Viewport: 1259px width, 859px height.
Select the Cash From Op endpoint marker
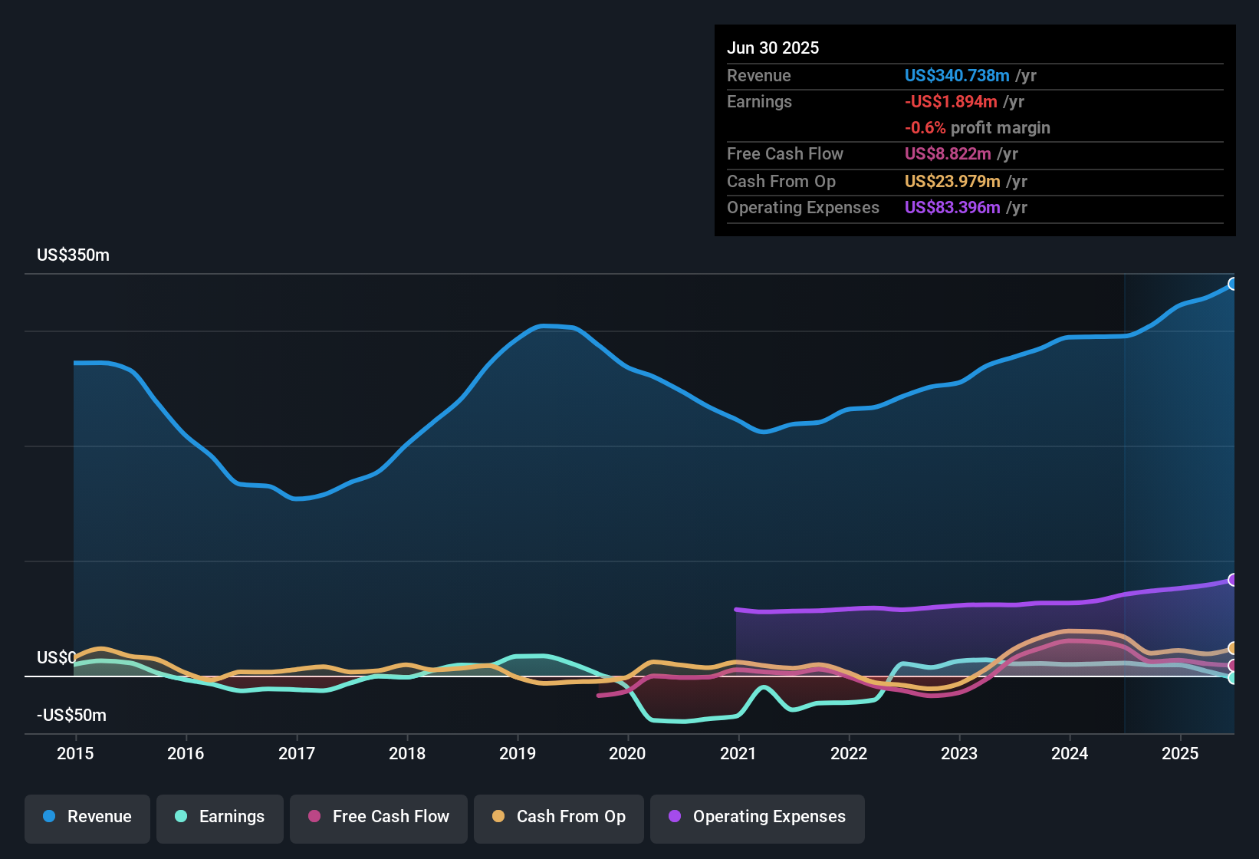pyautogui.click(x=1233, y=648)
